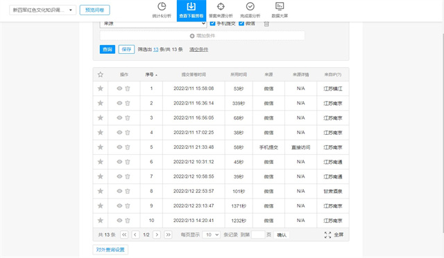This screenshot has width=444, height=258.
Task: Click the page number input field
Action: pyautogui.click(x=258, y=234)
